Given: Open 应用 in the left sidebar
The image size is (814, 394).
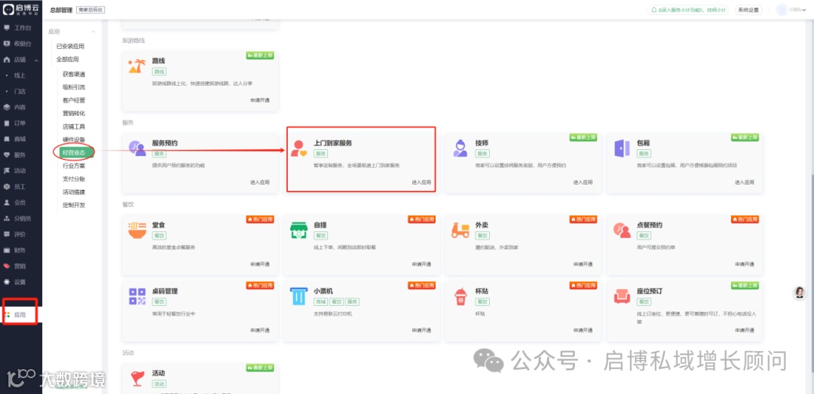Looking at the screenshot, I should 21,315.
